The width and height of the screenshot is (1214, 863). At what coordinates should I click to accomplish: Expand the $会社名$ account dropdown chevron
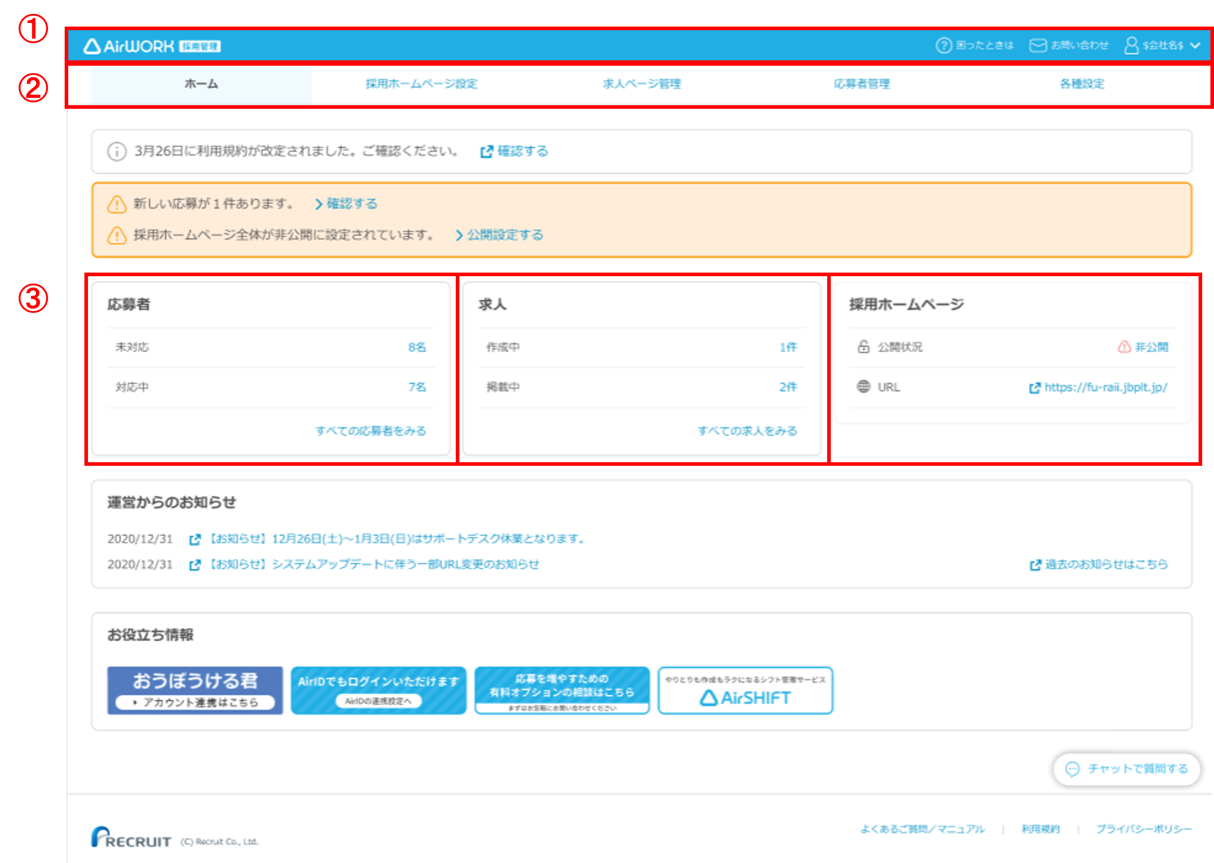point(1195,45)
